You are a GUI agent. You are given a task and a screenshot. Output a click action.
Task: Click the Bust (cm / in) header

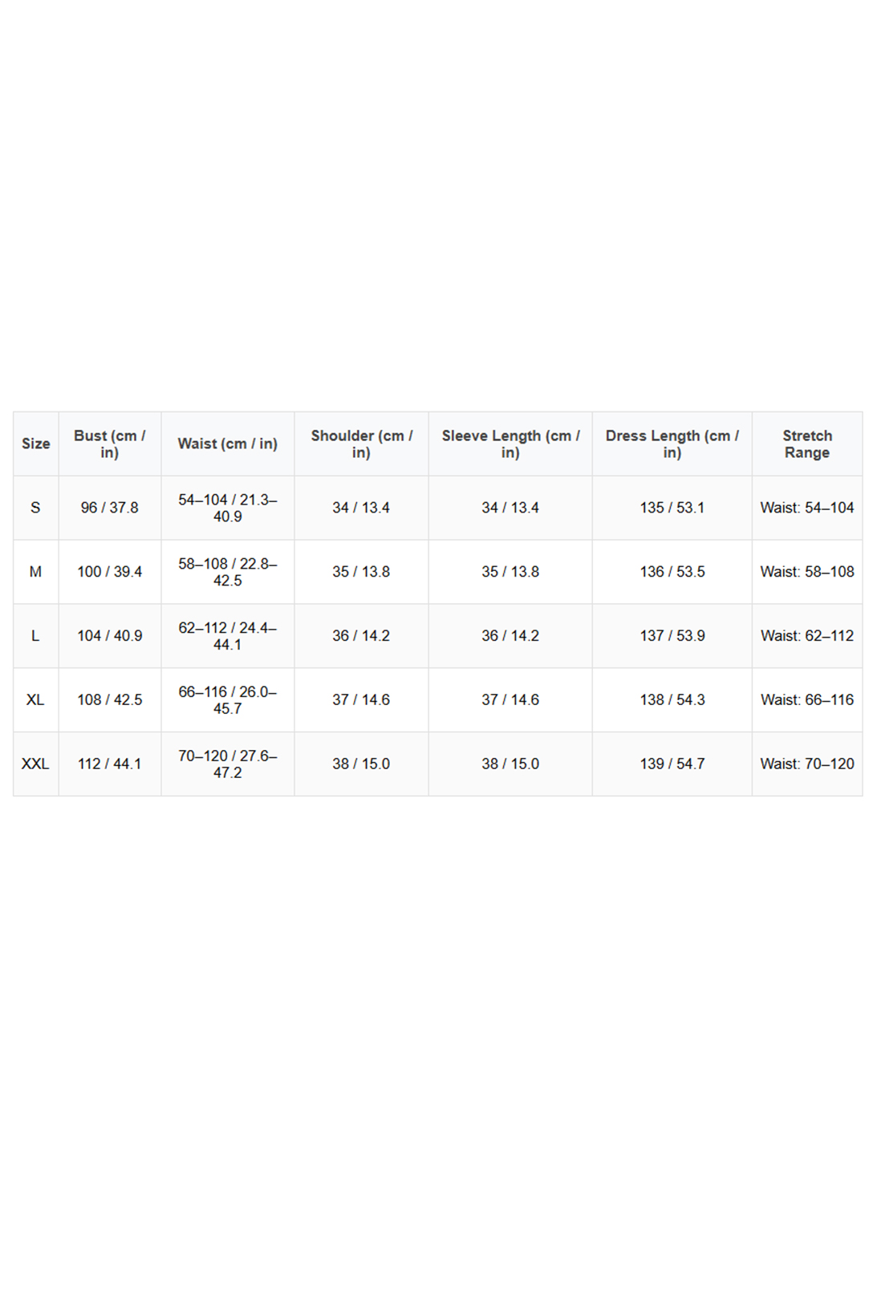(x=109, y=444)
